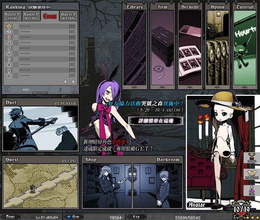Switch to Battle.P total ranking tab

(12, 16)
